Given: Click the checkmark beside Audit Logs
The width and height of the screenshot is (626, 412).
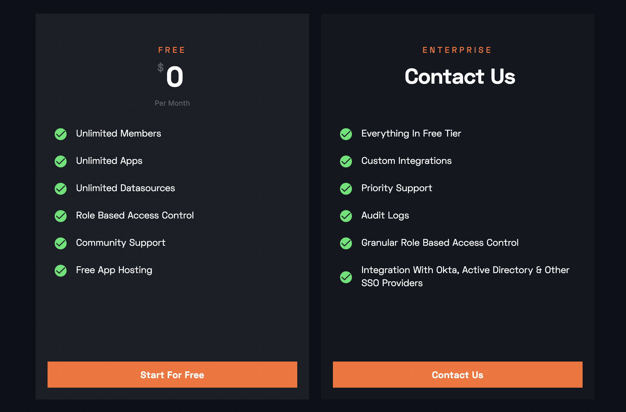Looking at the screenshot, I should click(x=345, y=216).
